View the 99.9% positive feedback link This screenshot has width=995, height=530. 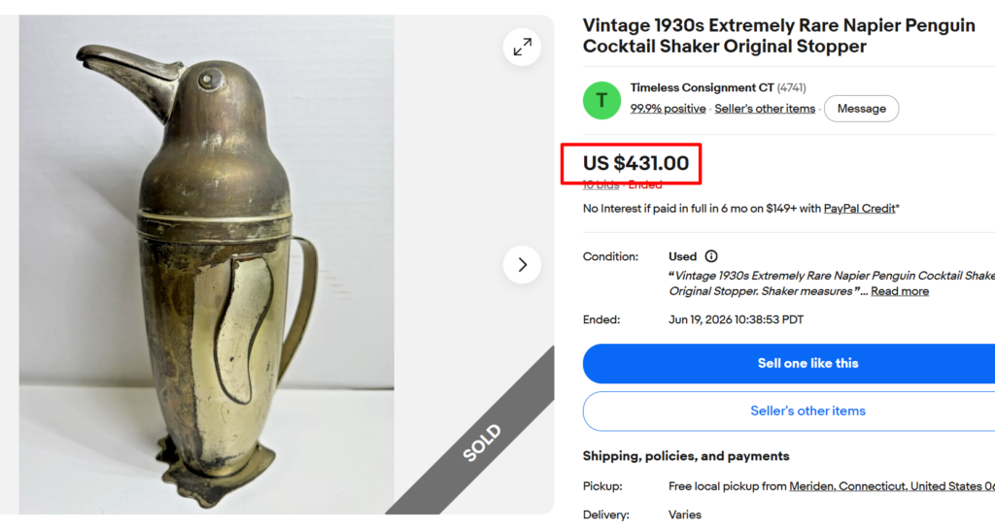pyautogui.click(x=668, y=109)
